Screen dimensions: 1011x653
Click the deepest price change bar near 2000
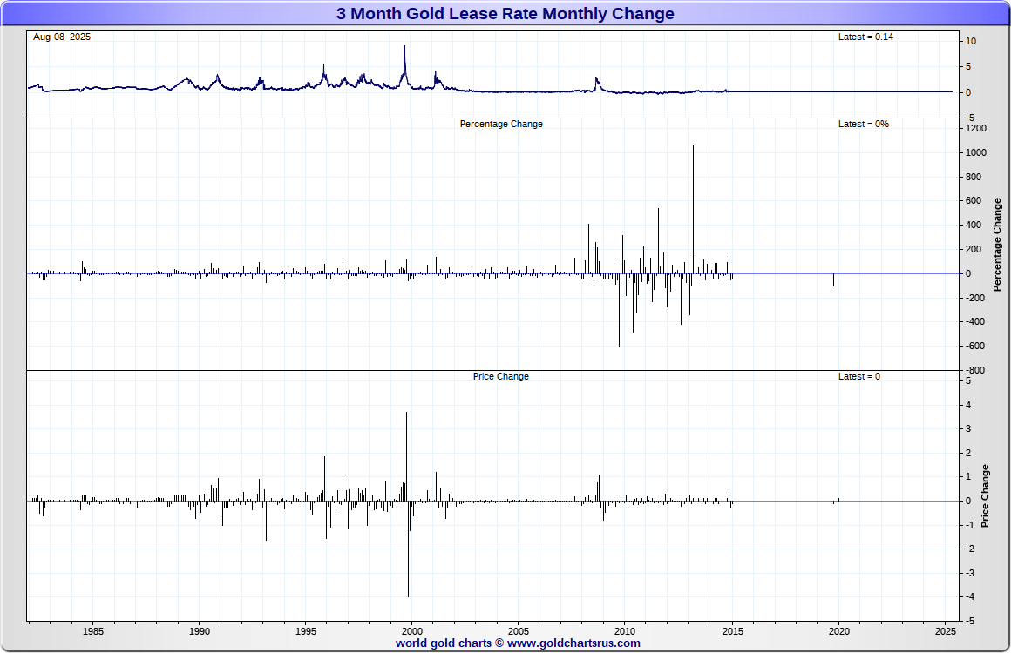tap(408, 549)
